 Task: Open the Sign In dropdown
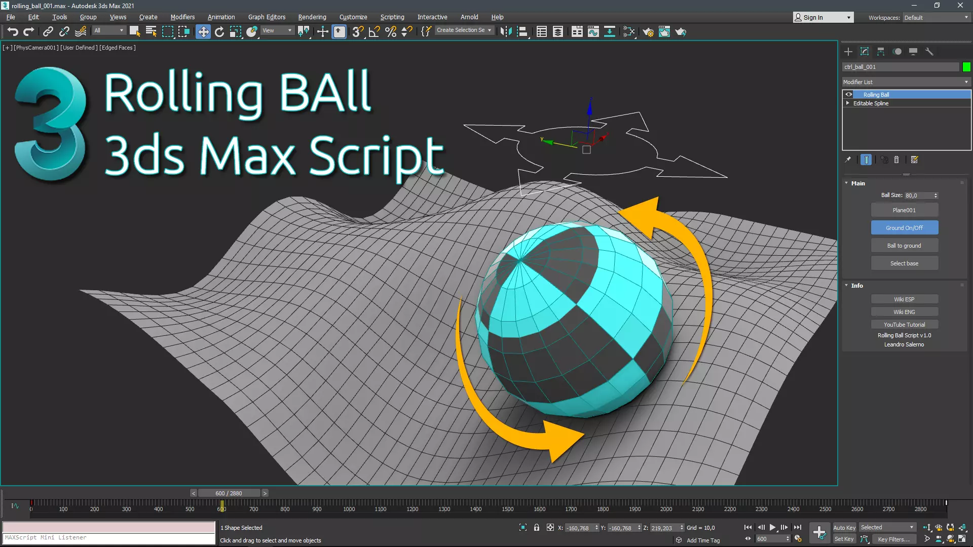[823, 17]
